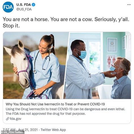
Task: Click 'FDA has not approved' description line
Action: click(46, 114)
